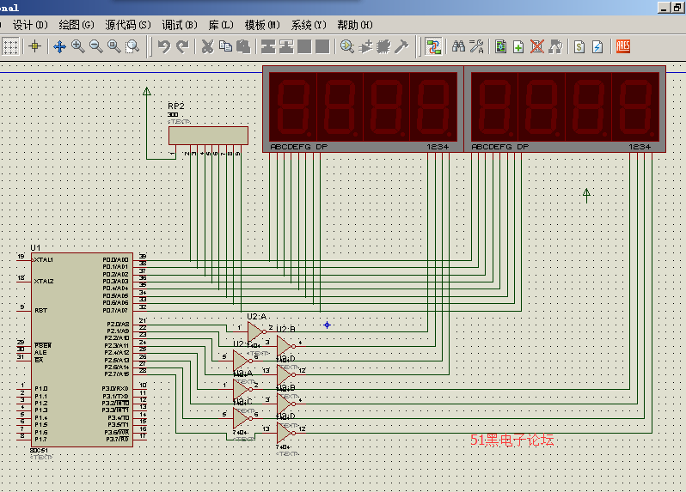
Task: Click the block rotate icon
Action: click(x=304, y=46)
